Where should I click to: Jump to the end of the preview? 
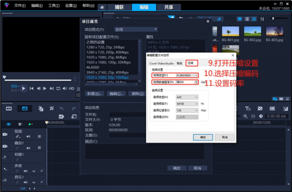tap(52, 88)
